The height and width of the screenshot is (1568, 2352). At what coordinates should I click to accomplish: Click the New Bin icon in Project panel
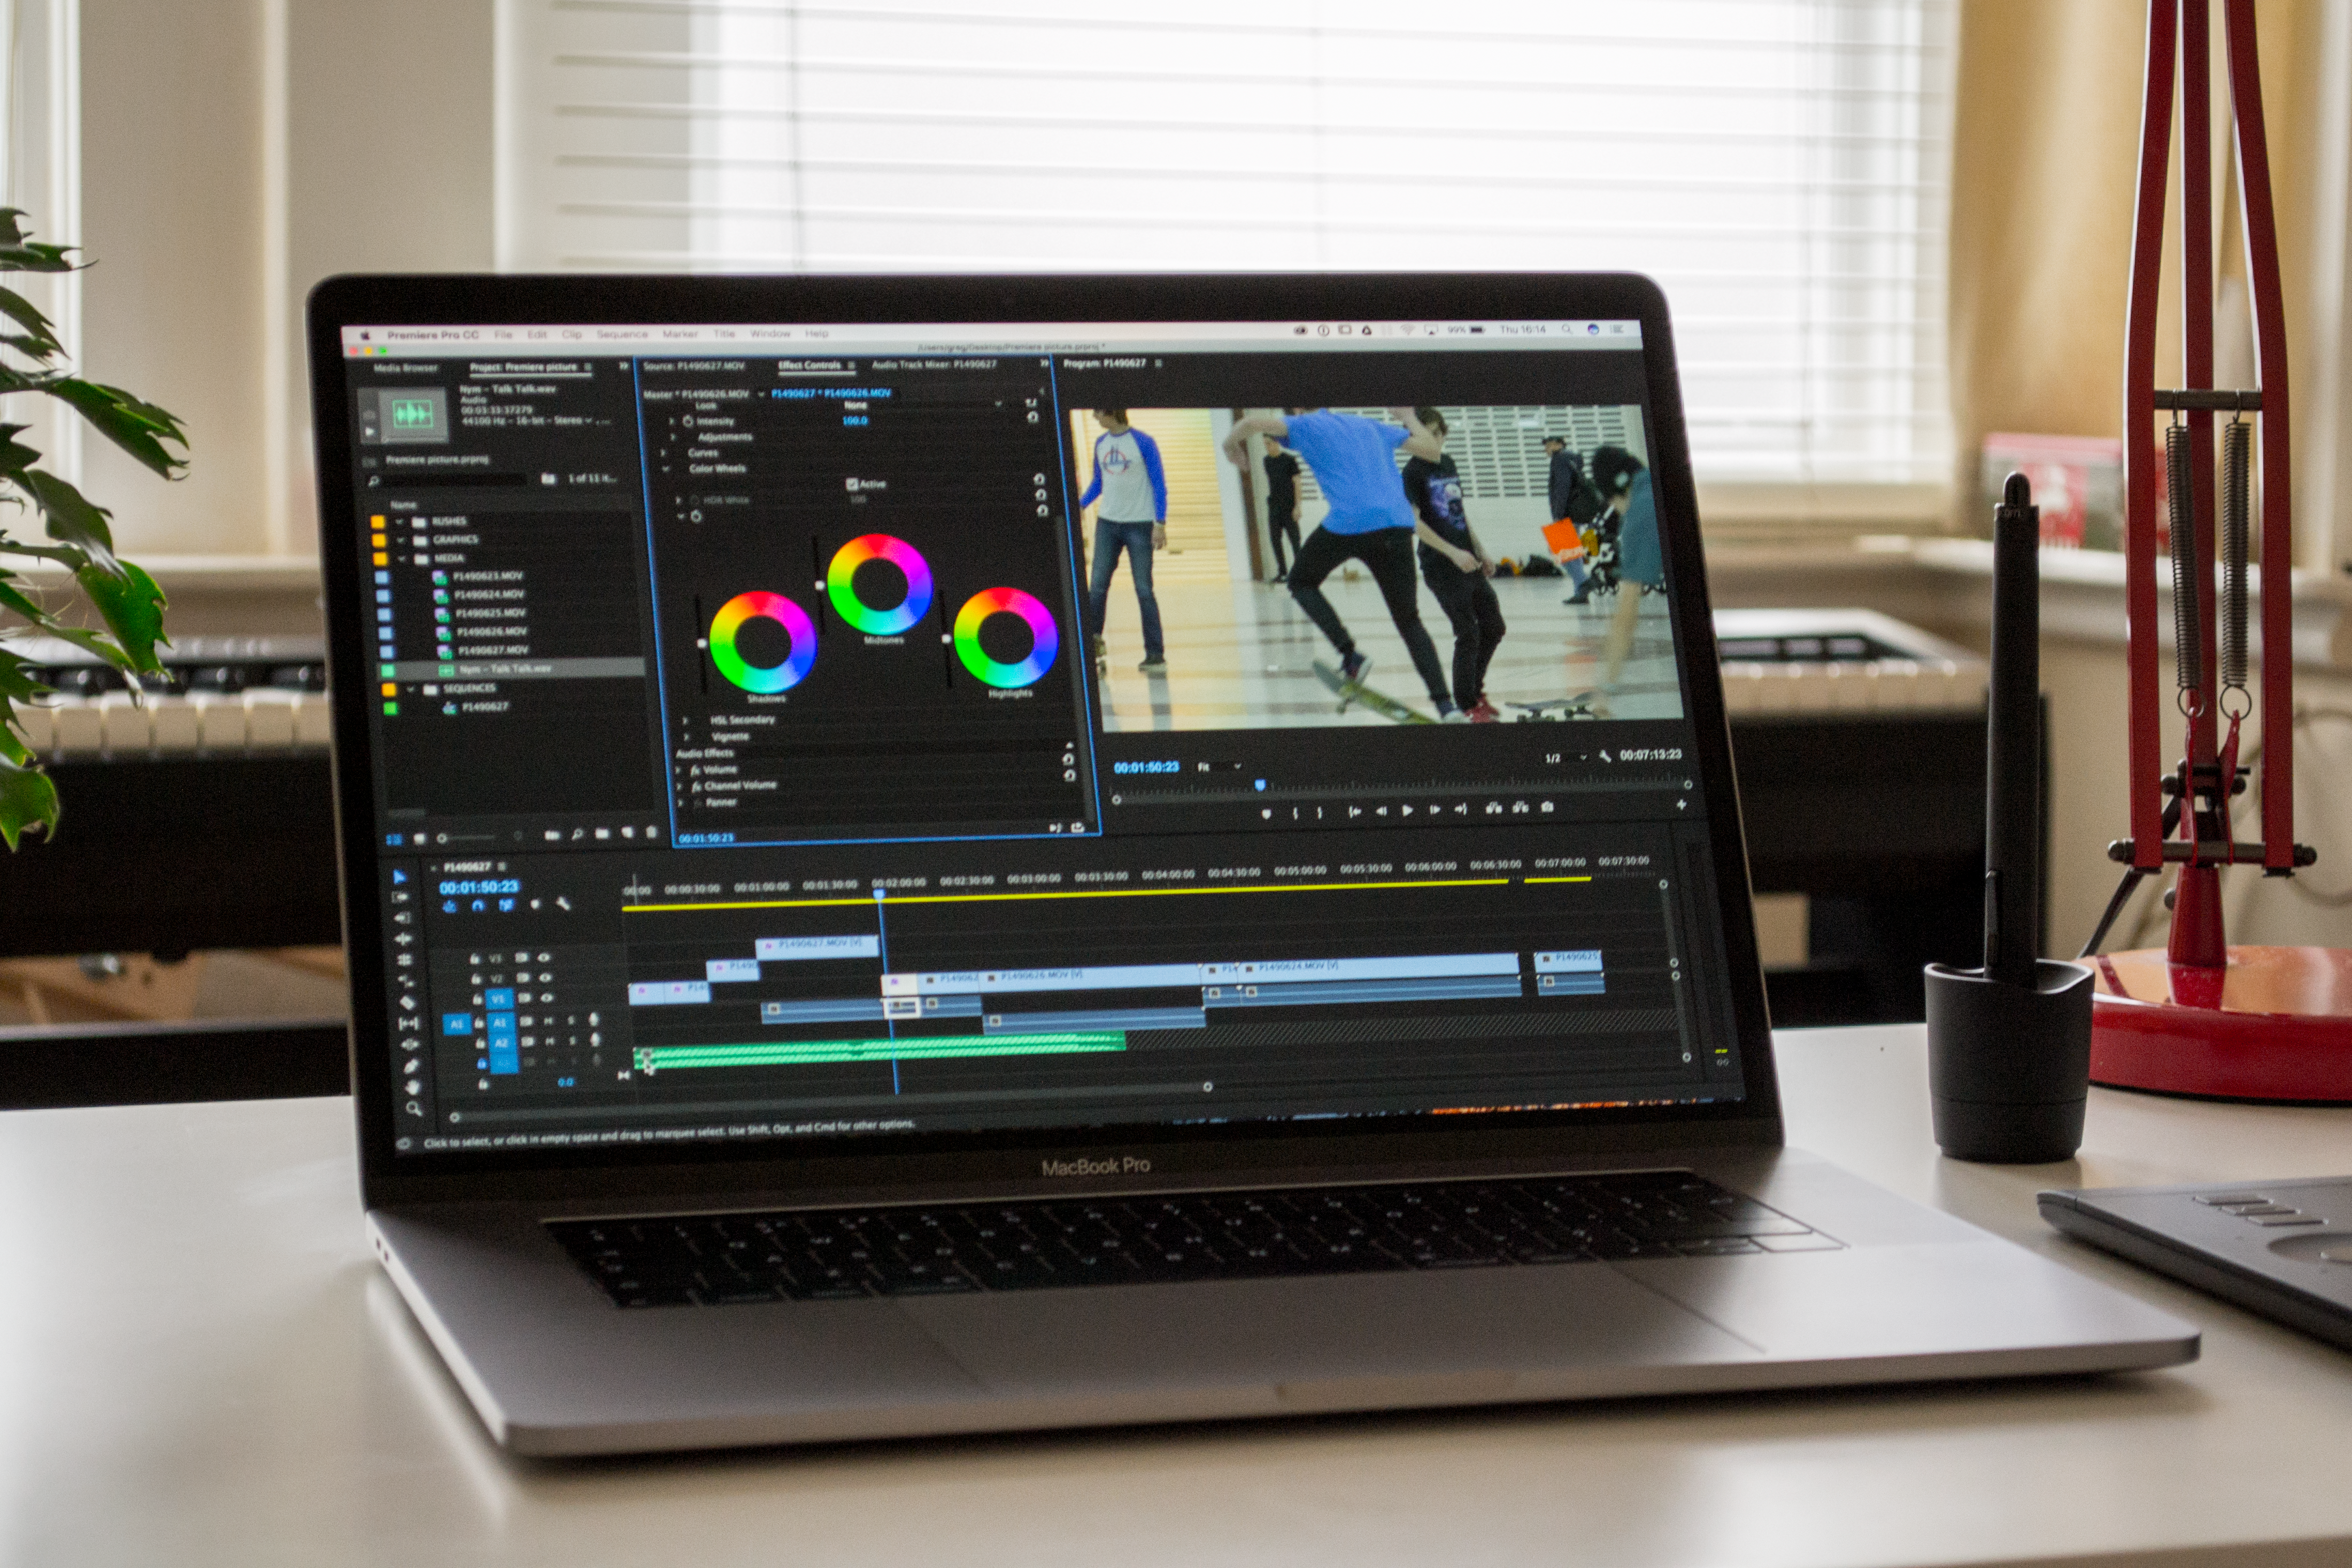coord(602,833)
